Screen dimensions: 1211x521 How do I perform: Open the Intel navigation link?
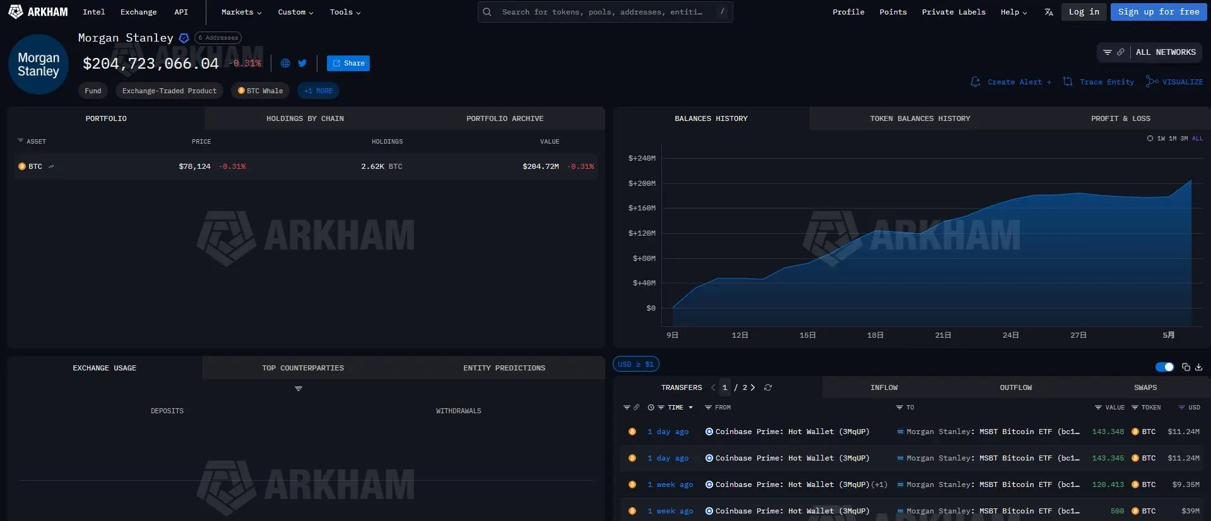coord(94,12)
